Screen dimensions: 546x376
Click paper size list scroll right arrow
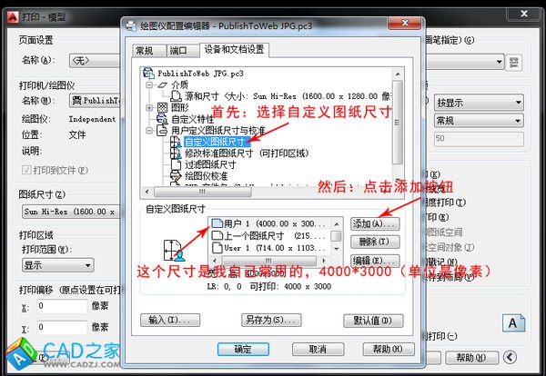tap(324, 261)
